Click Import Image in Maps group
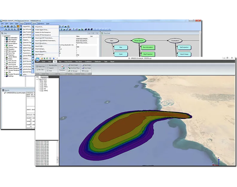The height and width of the screenshot is (187, 237). (69, 65)
